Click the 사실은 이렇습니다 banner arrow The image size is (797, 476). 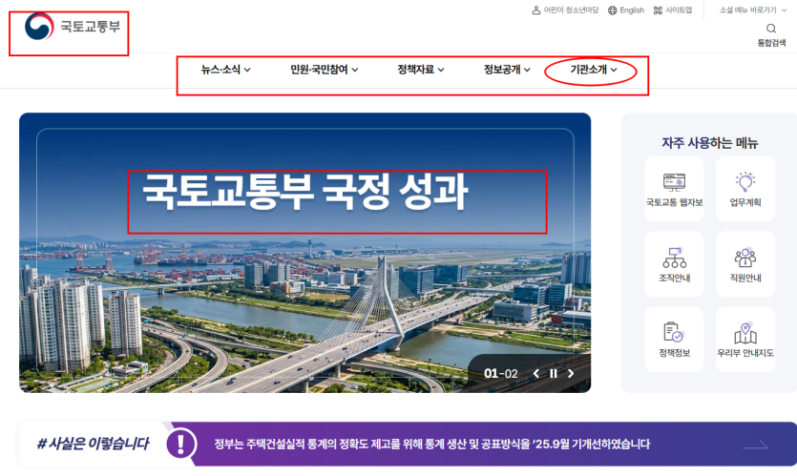[755, 445]
